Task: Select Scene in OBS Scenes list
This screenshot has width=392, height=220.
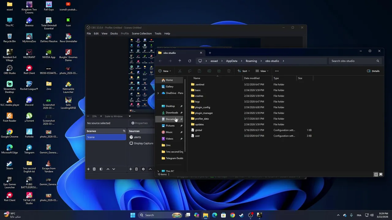Action: (106, 137)
